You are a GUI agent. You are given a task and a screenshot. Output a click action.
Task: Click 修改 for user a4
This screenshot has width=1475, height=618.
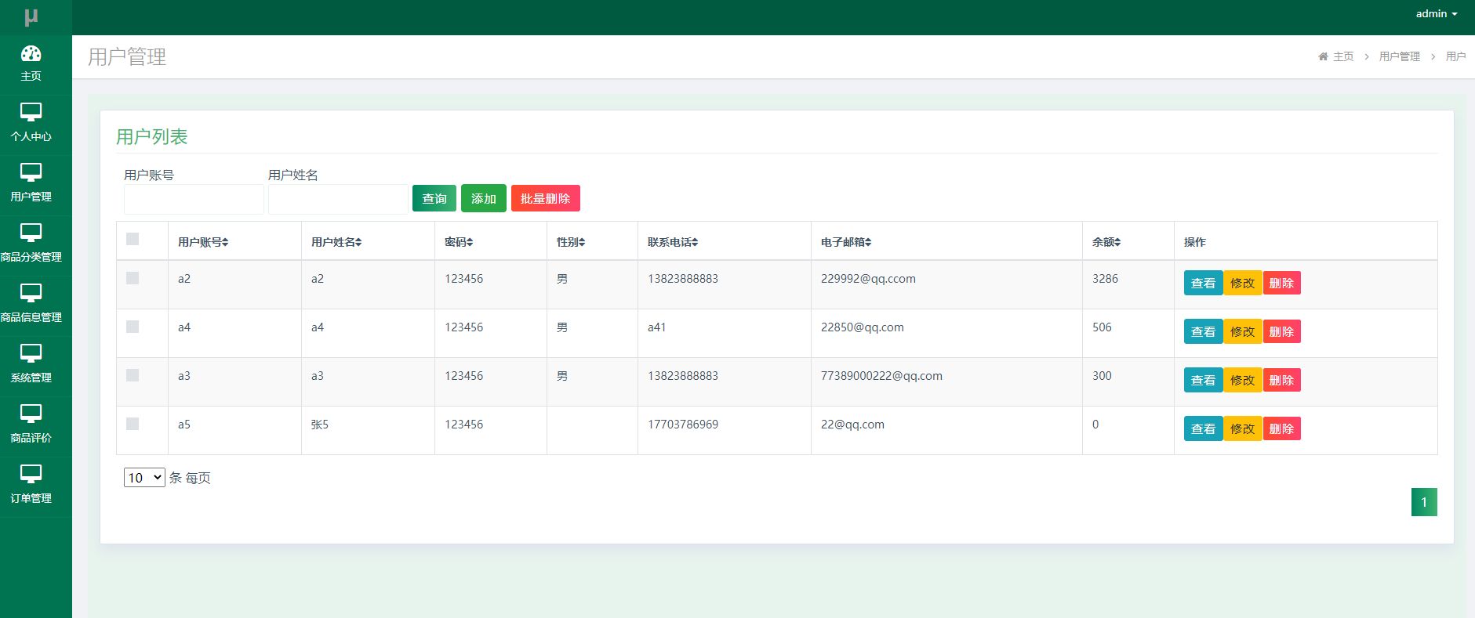click(x=1242, y=331)
